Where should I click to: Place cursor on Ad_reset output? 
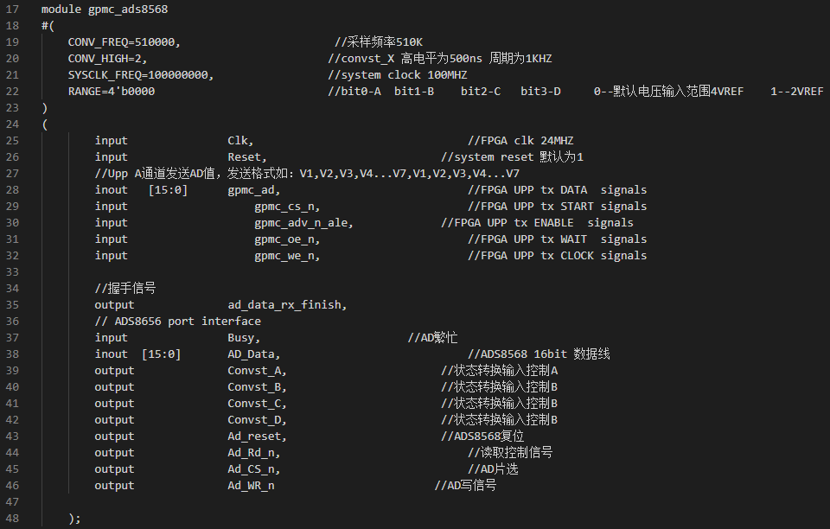pyautogui.click(x=255, y=437)
